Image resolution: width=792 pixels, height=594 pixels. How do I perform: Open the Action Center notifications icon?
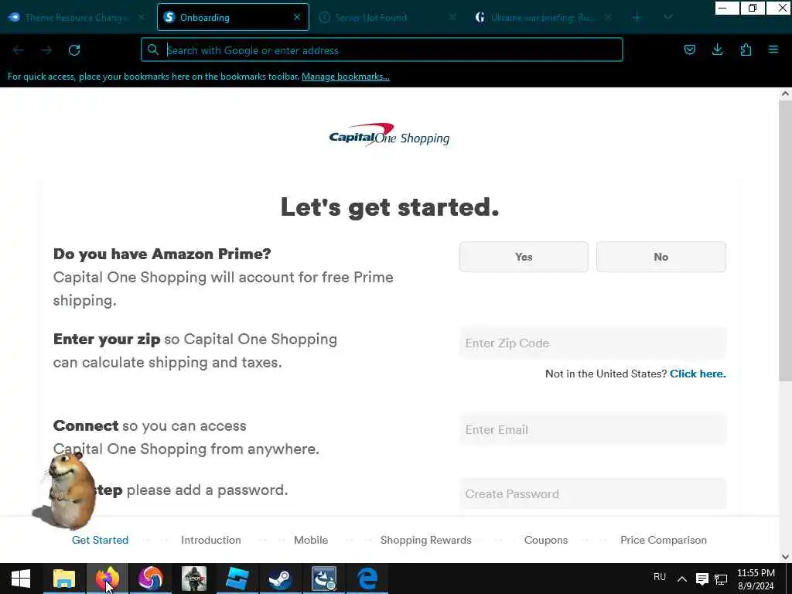[x=702, y=579]
